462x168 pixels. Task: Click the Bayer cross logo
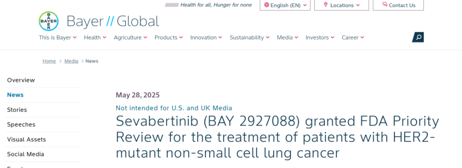point(49,21)
